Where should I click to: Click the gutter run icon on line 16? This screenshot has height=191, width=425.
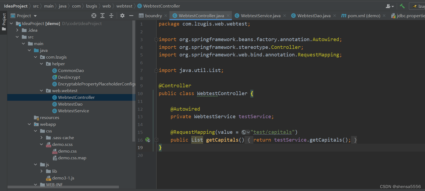pos(148,140)
